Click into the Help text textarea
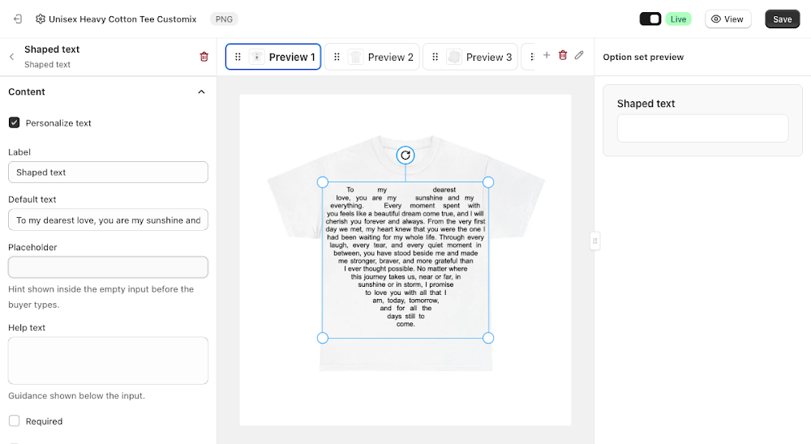The height and width of the screenshot is (444, 811). pos(108,361)
